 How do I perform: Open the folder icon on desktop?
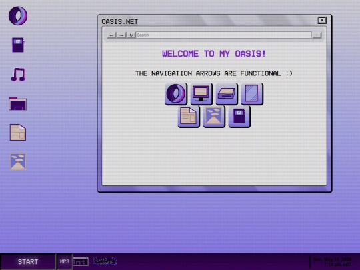pyautogui.click(x=18, y=103)
